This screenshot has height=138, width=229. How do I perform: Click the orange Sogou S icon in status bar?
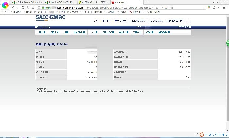pos(202,134)
